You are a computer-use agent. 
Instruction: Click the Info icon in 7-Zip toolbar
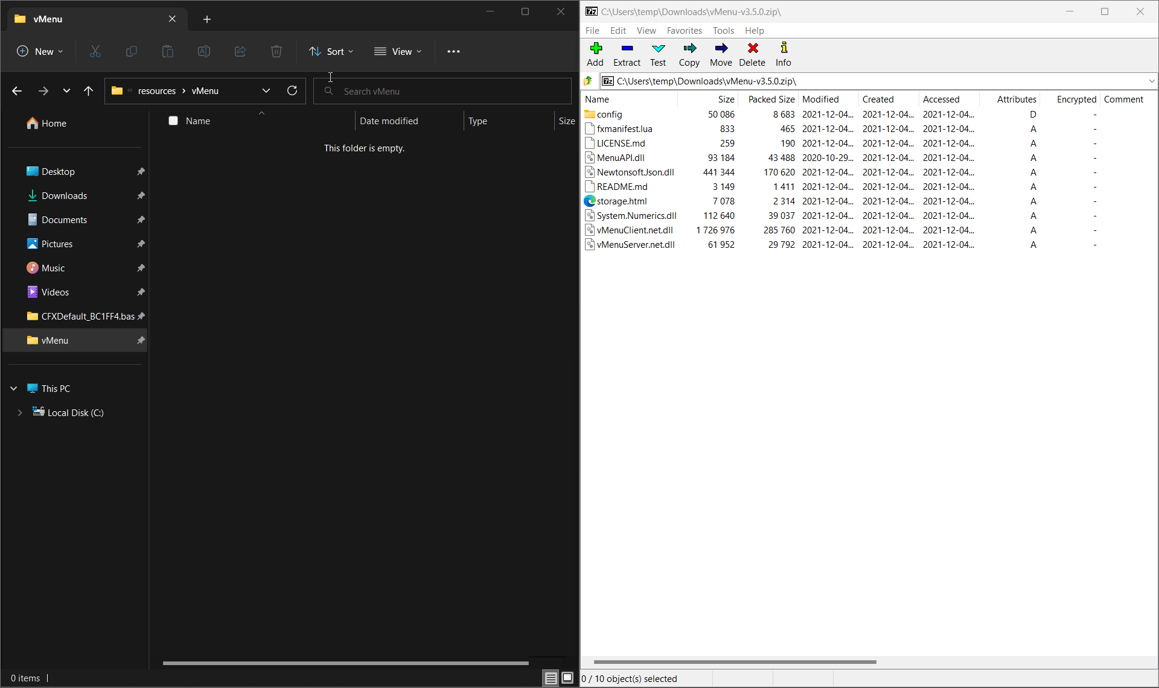point(783,54)
